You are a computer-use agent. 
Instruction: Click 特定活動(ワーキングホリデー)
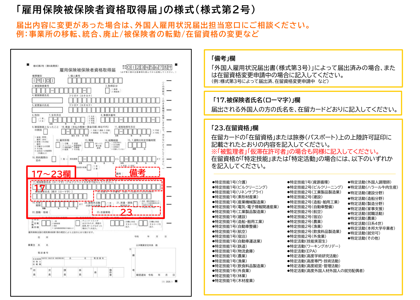pos(314,246)
